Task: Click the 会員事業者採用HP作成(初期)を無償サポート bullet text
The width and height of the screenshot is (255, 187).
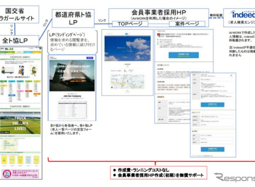Action: pos(161,175)
